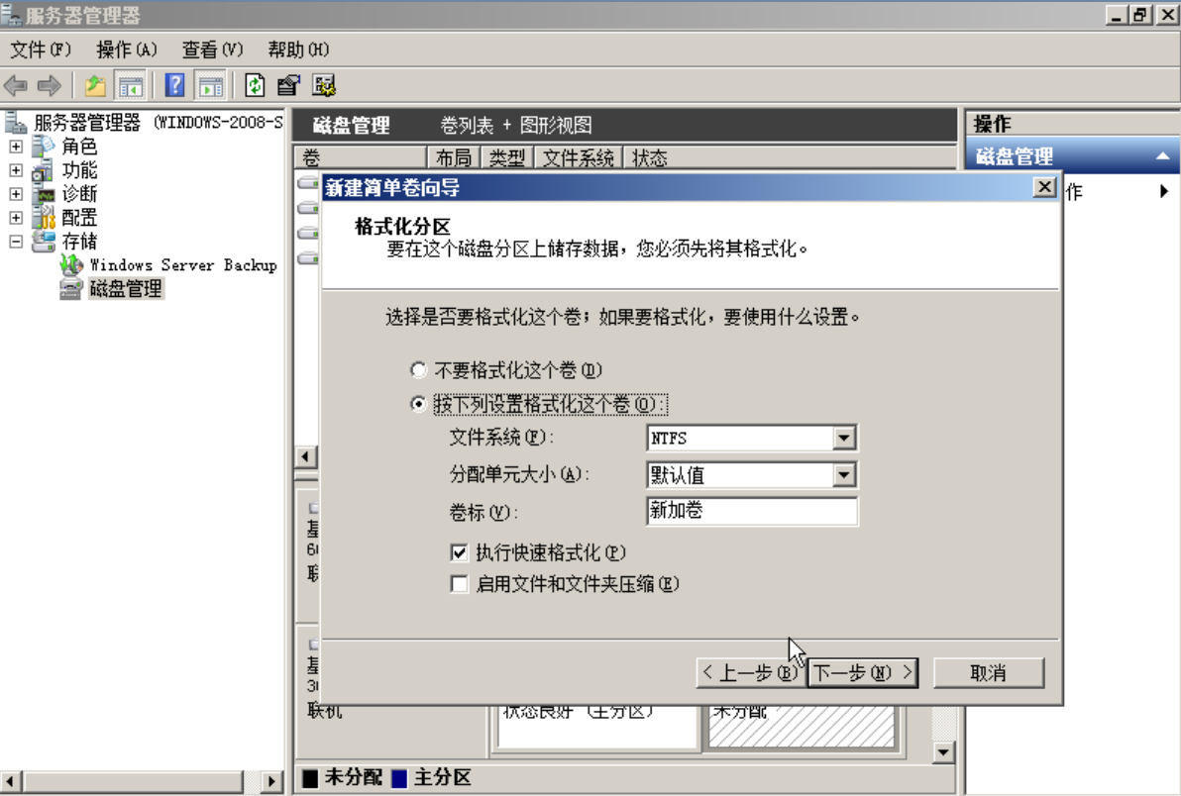Open the 查看(V) menu
Viewport: 1181px width, 796px height.
point(212,50)
